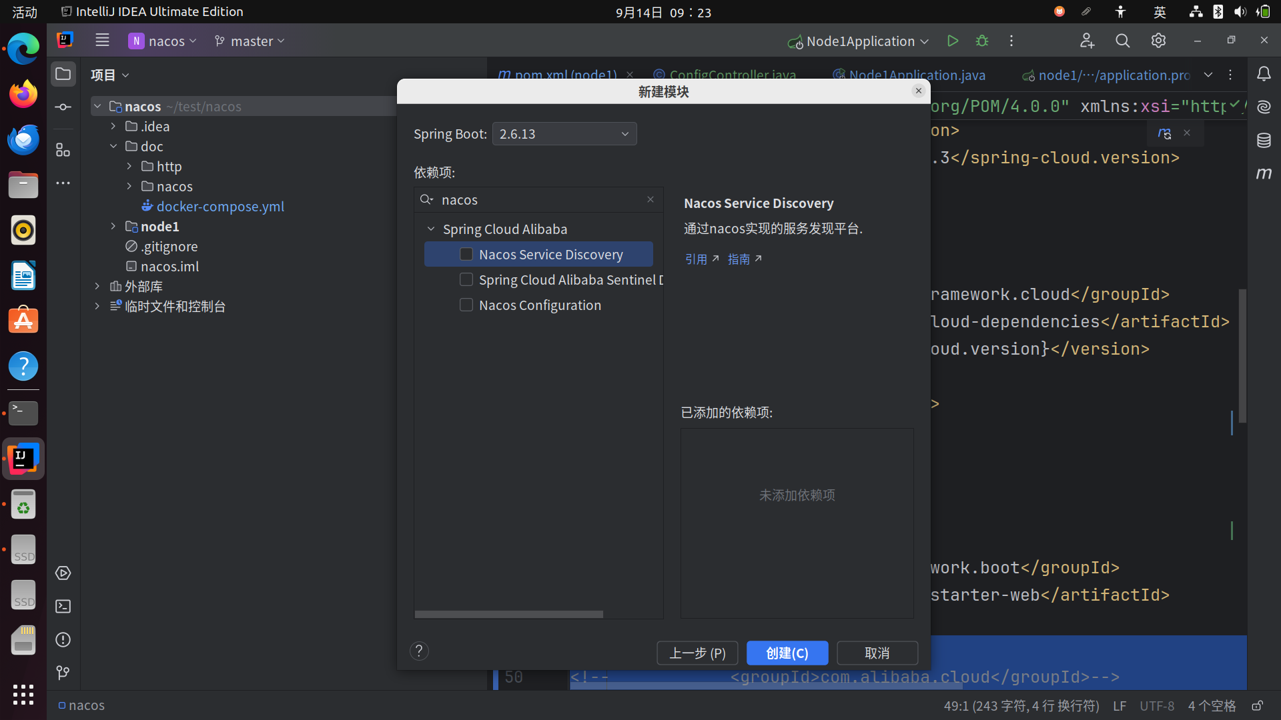The height and width of the screenshot is (720, 1281).
Task: Open Microsoft Edge from the dock
Action: tap(23, 49)
